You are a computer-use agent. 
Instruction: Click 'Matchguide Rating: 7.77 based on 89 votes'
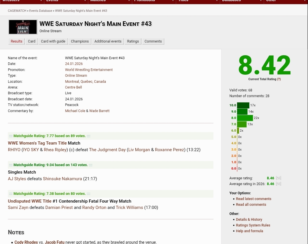(x=49, y=136)
